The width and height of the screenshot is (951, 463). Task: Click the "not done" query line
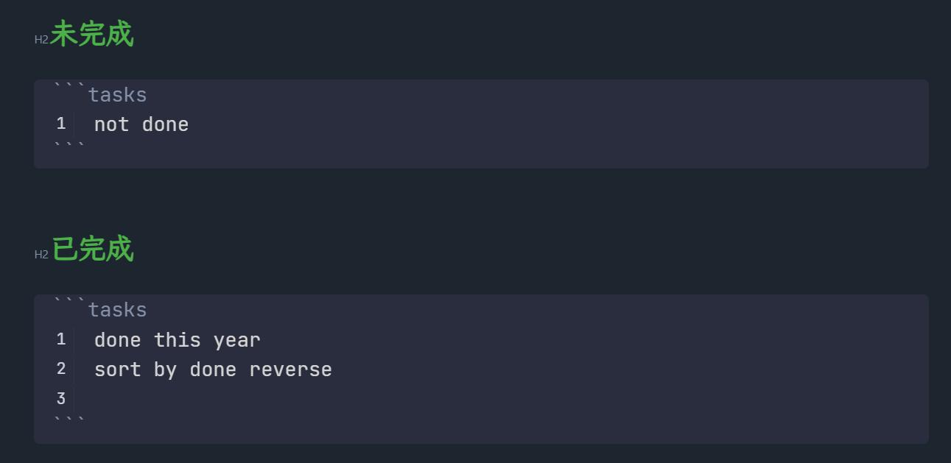pyautogui.click(x=141, y=124)
